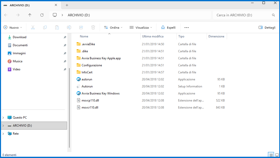Add a new tab with plus
The width and height of the screenshot is (280, 158).
pos(67,5)
